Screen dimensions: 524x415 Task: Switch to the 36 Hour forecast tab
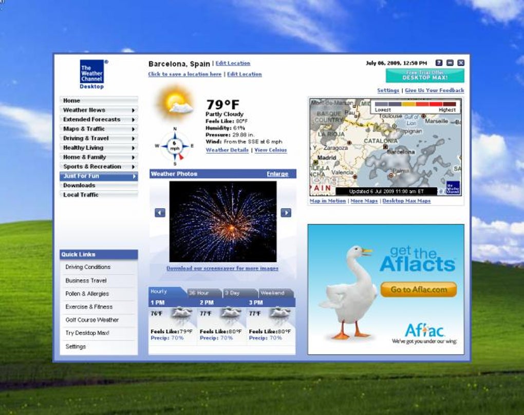click(x=204, y=293)
